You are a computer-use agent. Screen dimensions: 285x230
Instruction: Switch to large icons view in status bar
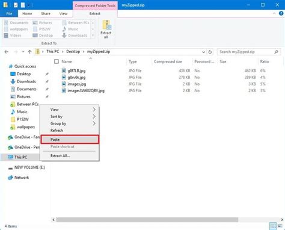[280, 226]
